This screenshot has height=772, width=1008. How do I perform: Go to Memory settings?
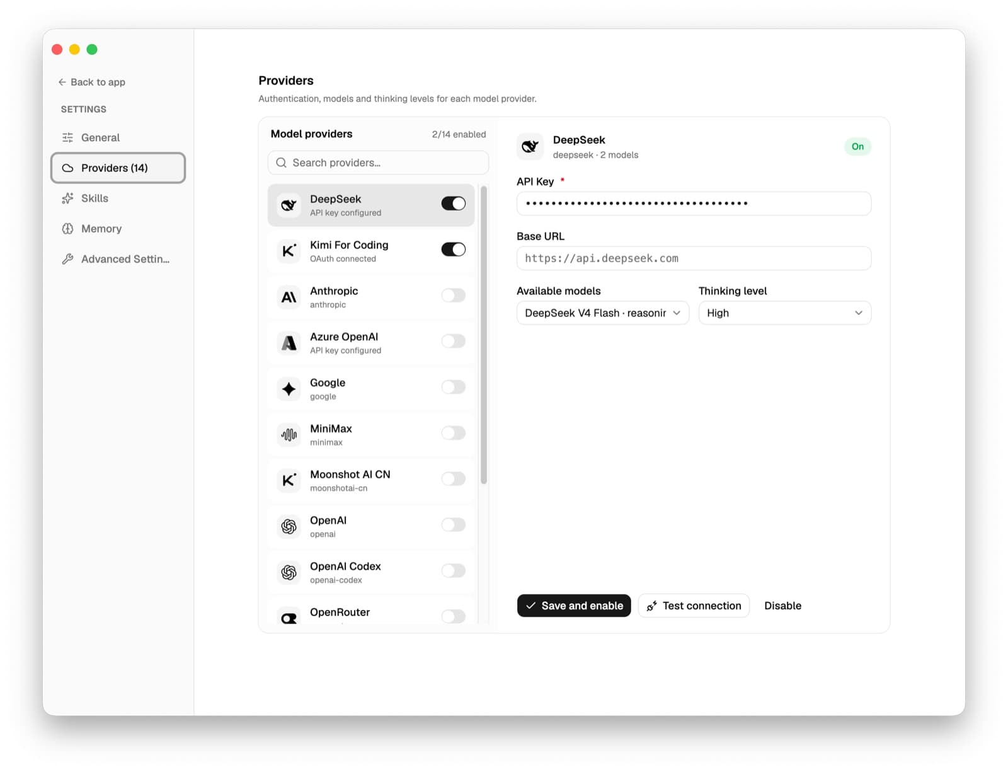[118, 229]
